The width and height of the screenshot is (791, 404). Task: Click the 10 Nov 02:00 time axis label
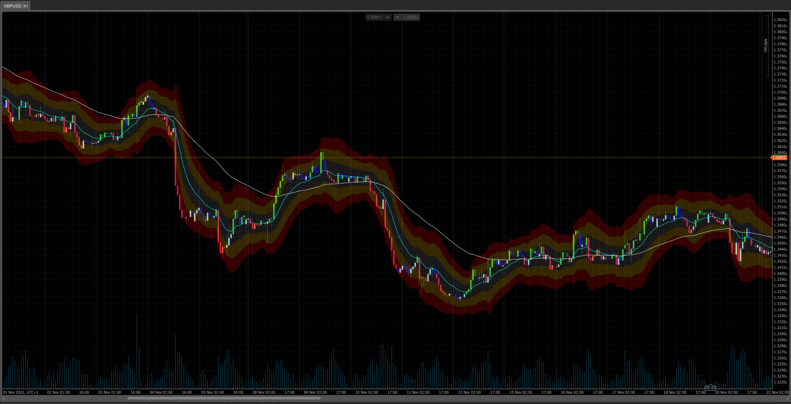click(x=367, y=392)
